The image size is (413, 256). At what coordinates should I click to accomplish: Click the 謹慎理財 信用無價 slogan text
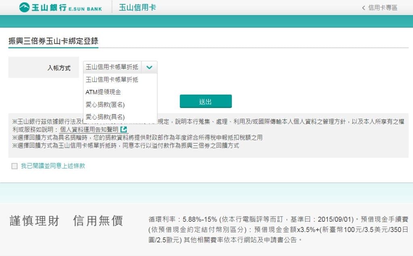point(66,221)
